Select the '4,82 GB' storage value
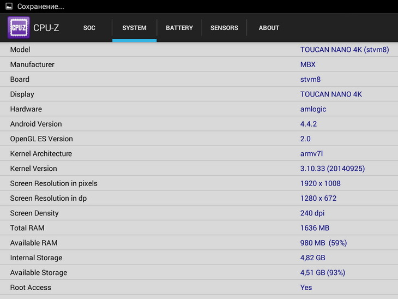Screen dimensions: 398x299 (x=313, y=258)
